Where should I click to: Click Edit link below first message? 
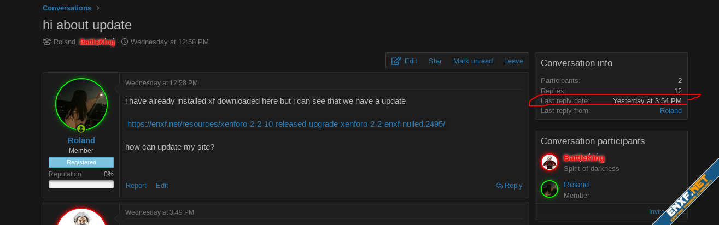click(162, 186)
